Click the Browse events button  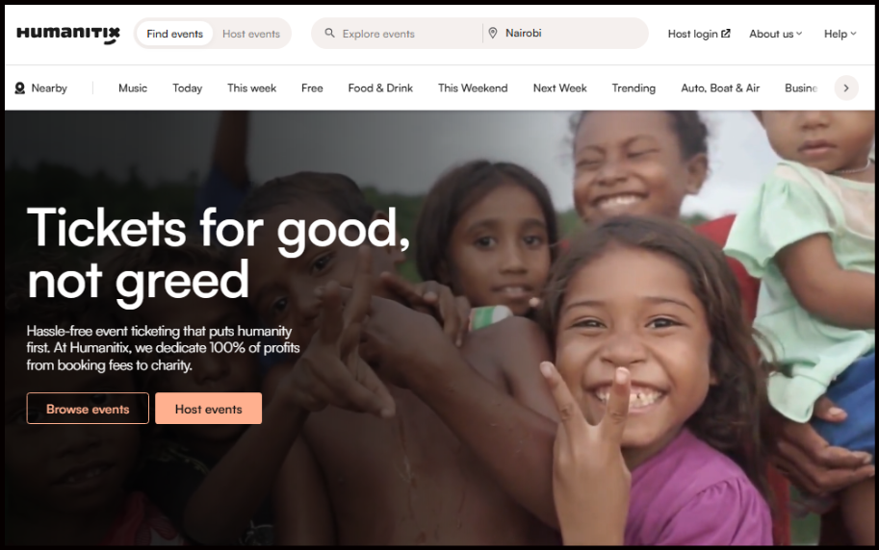pos(88,409)
